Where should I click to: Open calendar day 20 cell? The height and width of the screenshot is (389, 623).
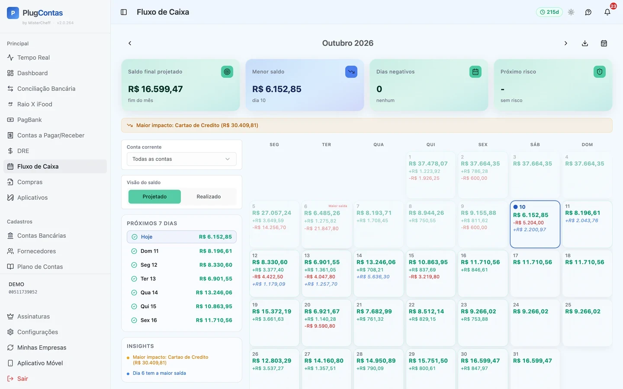coord(327,322)
